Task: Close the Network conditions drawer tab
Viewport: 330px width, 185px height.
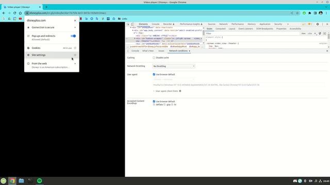Action: point(189,51)
